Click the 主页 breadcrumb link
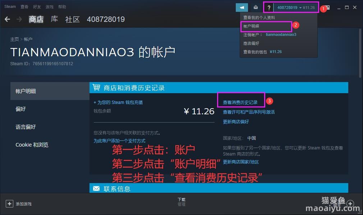This screenshot has width=363, height=215. pos(14,39)
